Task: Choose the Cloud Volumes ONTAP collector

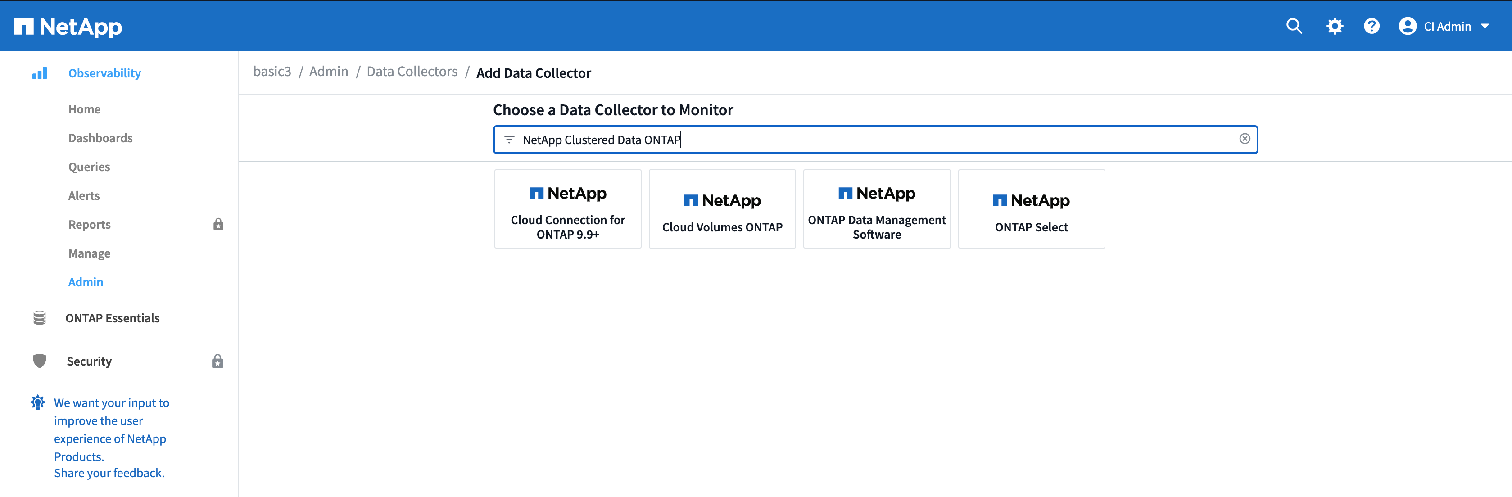Action: [x=722, y=209]
